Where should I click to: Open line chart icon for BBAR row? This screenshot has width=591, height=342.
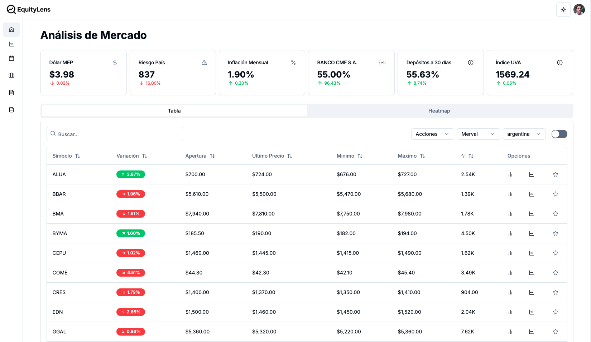tap(532, 194)
